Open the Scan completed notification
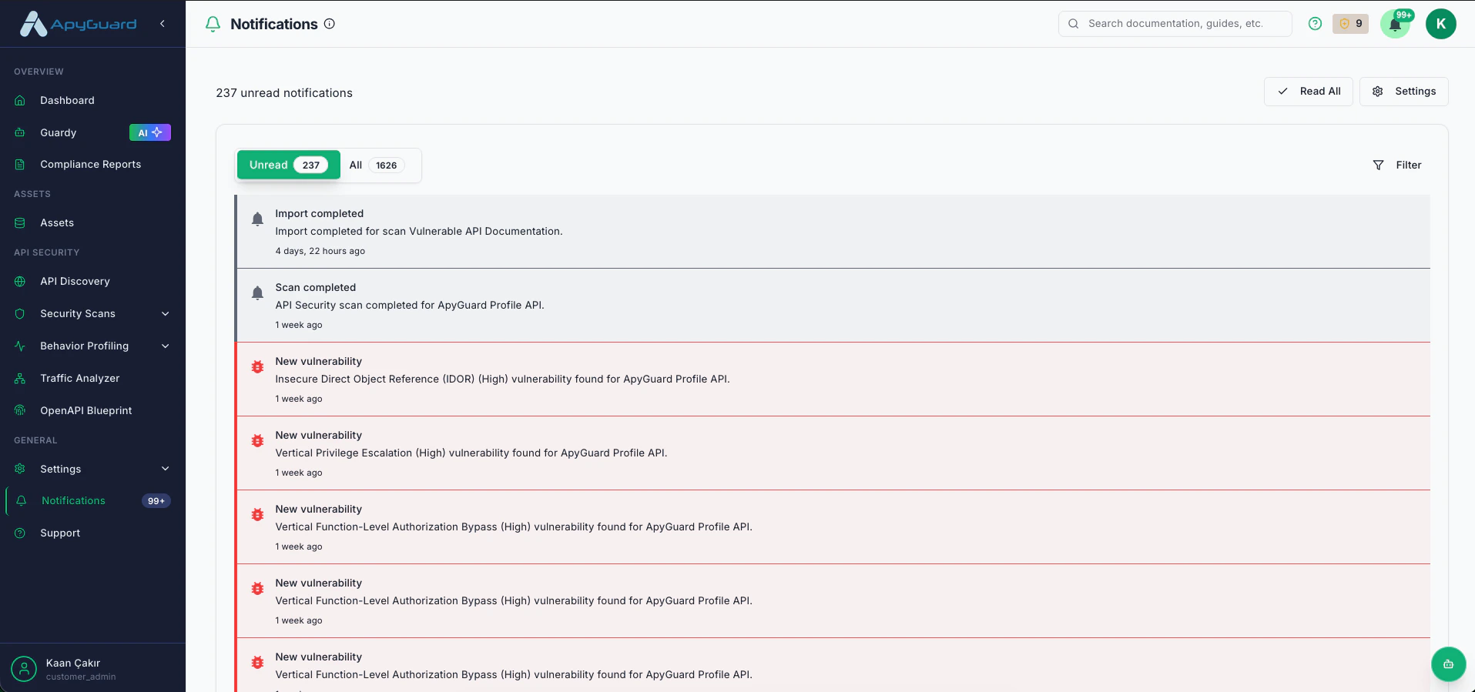The height and width of the screenshot is (692, 1475). point(833,306)
